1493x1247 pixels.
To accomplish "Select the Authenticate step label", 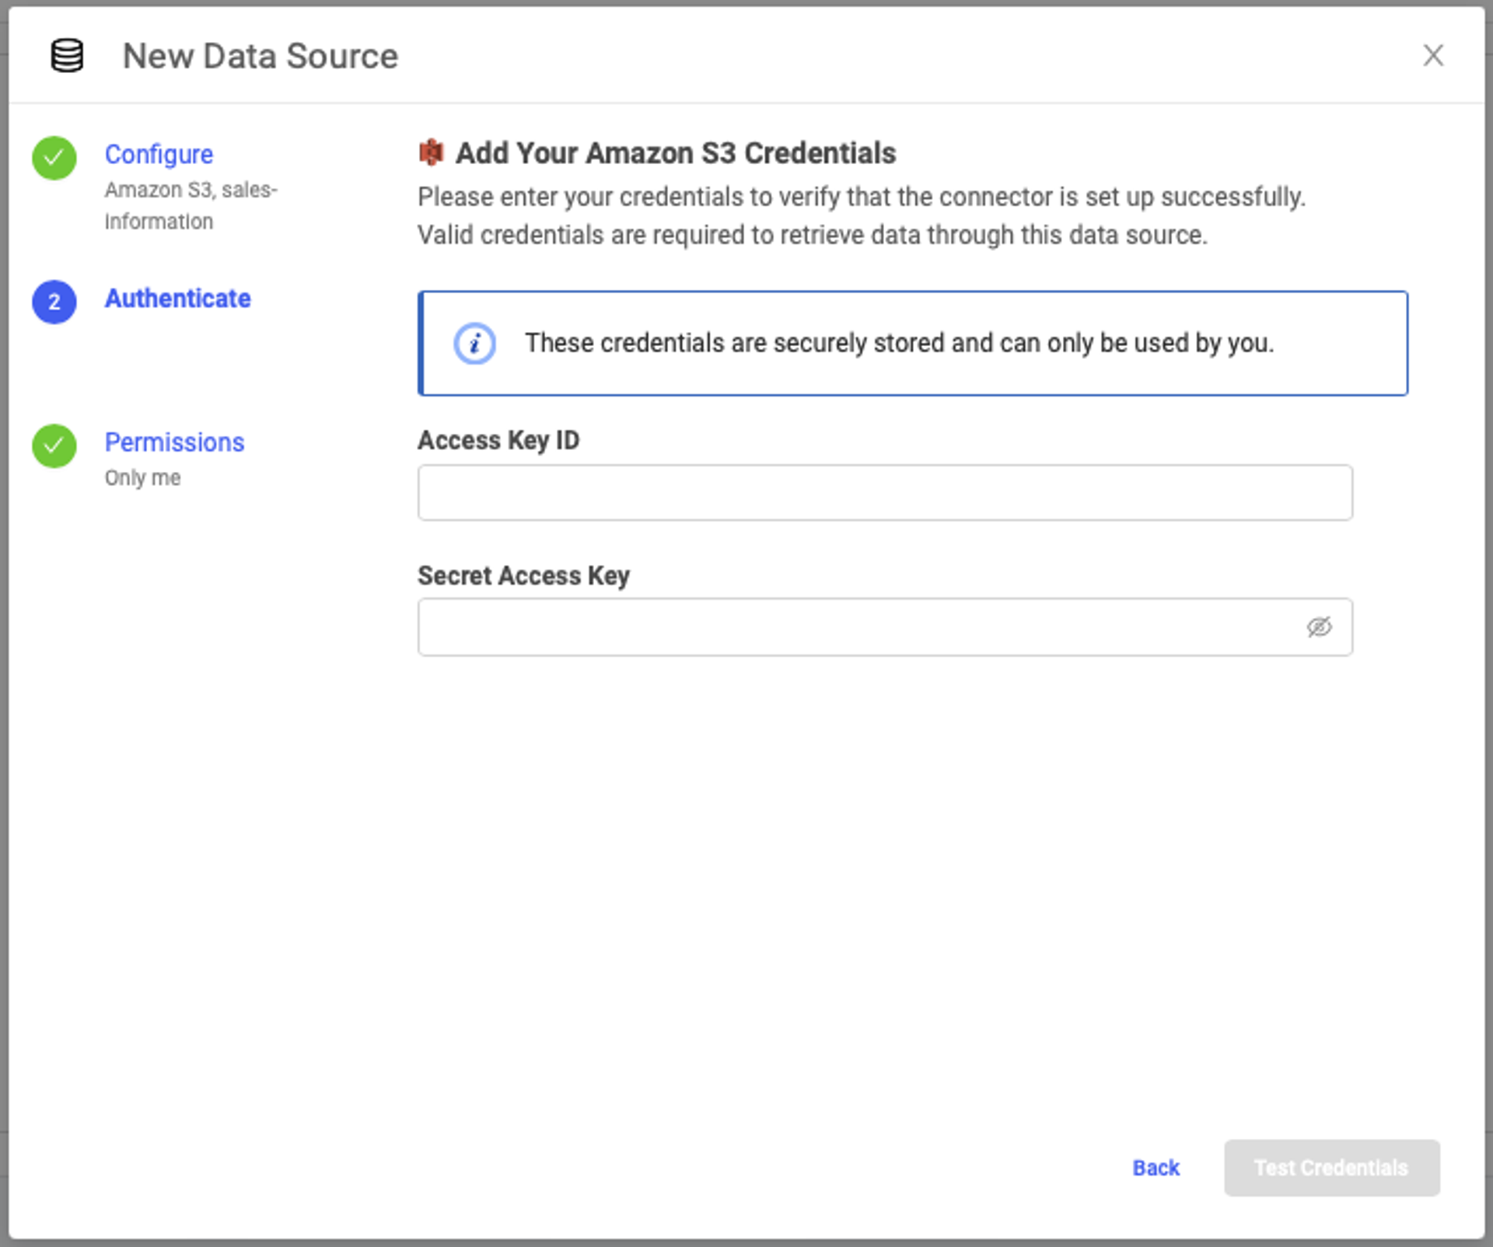I will pos(177,299).
